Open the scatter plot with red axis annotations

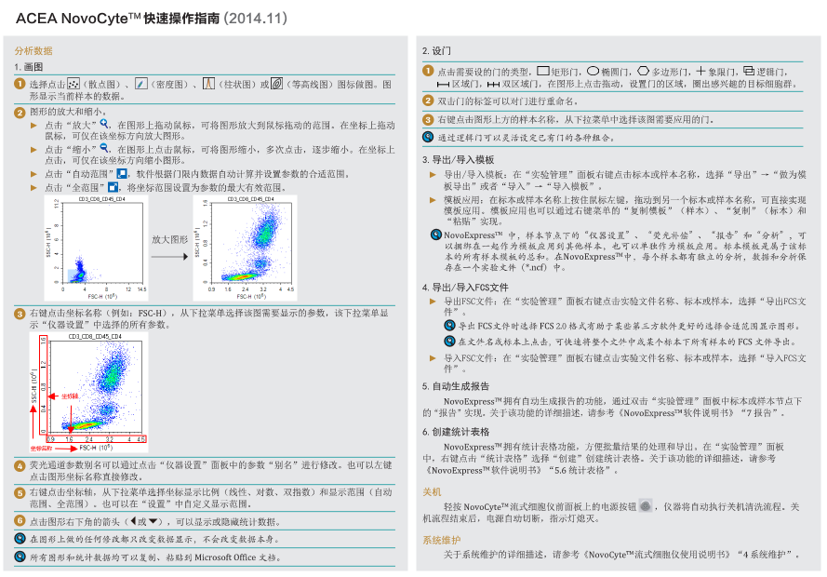click(88, 393)
